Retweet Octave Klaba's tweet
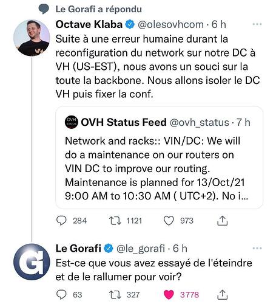The height and width of the screenshot is (304, 276). coord(115,221)
